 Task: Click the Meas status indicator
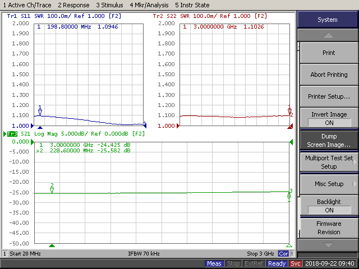(214, 263)
